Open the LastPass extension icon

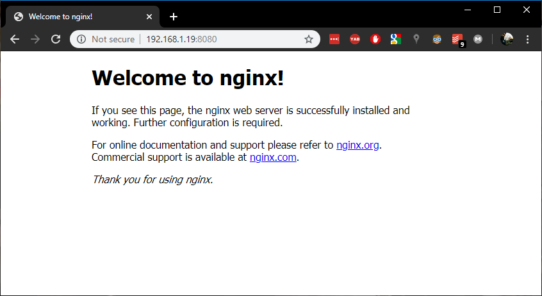[x=334, y=39]
